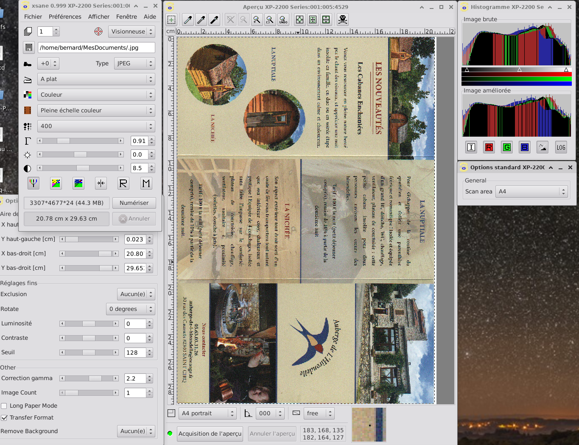Toggle red channel in histogram
Viewport: 579px width, 445px height.
(x=489, y=147)
